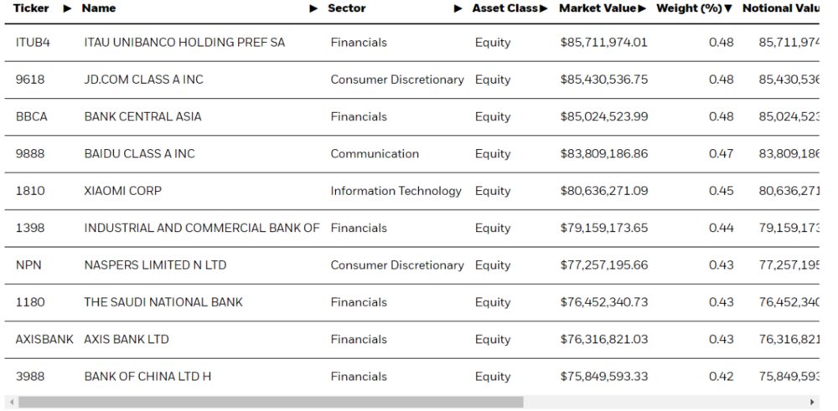Toggle Weight (%) descending sort arrow
This screenshot has width=838, height=411.
coord(728,8)
